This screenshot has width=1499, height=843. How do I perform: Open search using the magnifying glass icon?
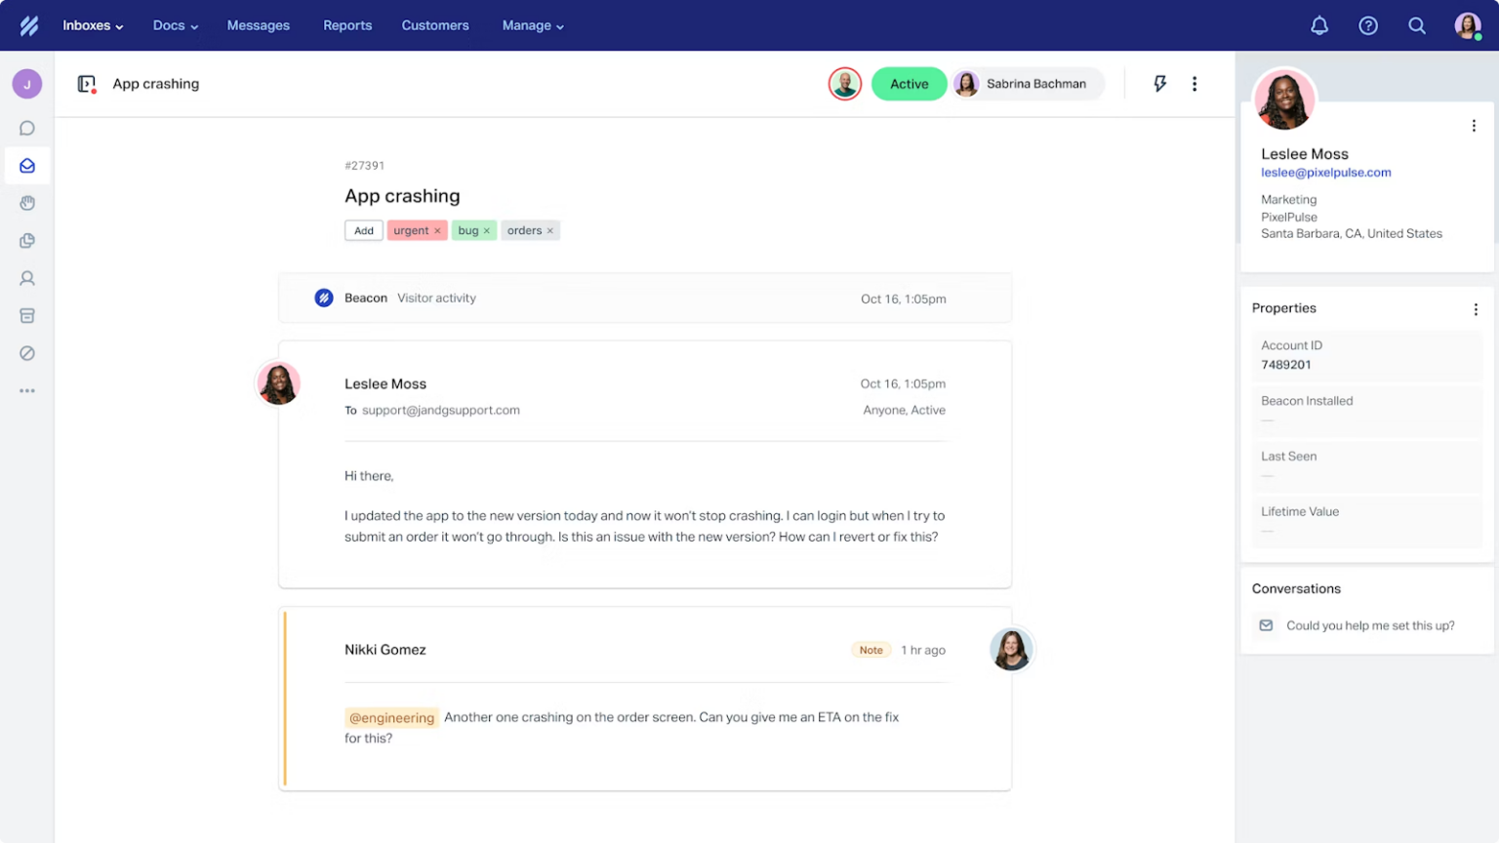[1417, 25]
